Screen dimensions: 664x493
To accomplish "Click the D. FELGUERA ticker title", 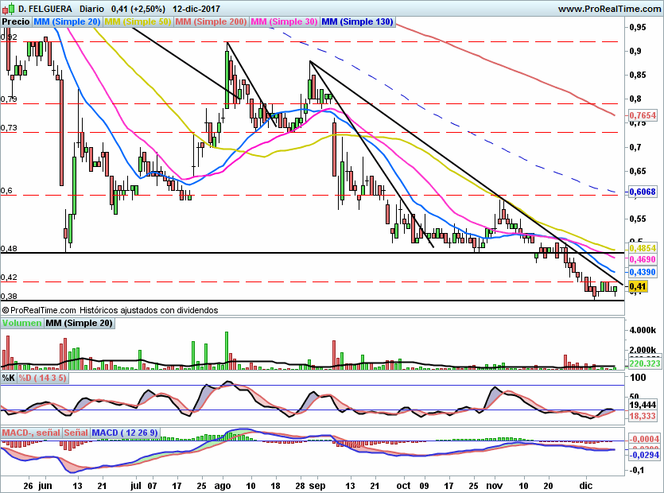I will 45,9.
